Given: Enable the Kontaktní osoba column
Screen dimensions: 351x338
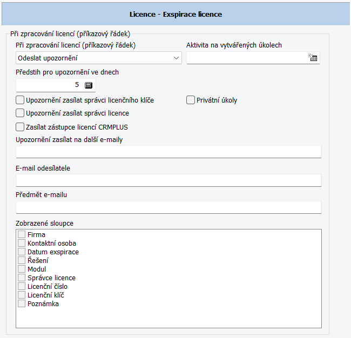Looking at the screenshot, I should tap(22, 243).
